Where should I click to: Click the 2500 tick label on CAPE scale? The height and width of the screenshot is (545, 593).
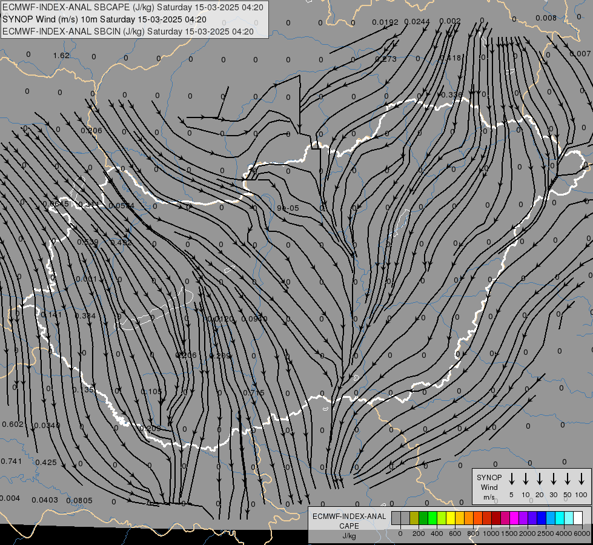point(545,533)
